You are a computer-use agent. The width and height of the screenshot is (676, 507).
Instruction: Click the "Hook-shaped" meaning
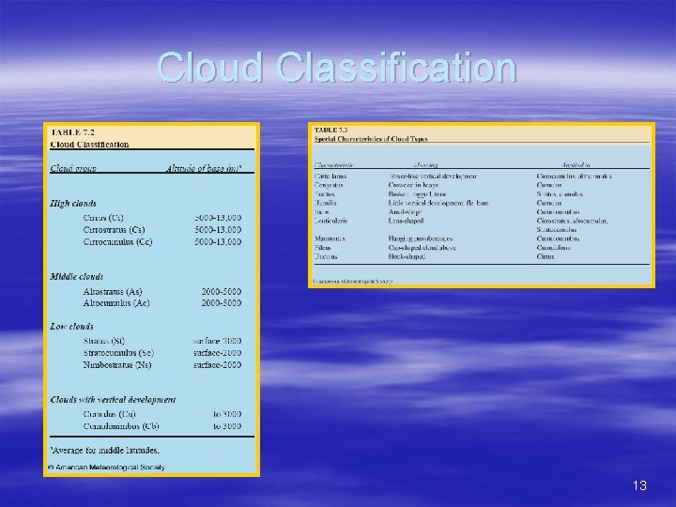point(407,256)
